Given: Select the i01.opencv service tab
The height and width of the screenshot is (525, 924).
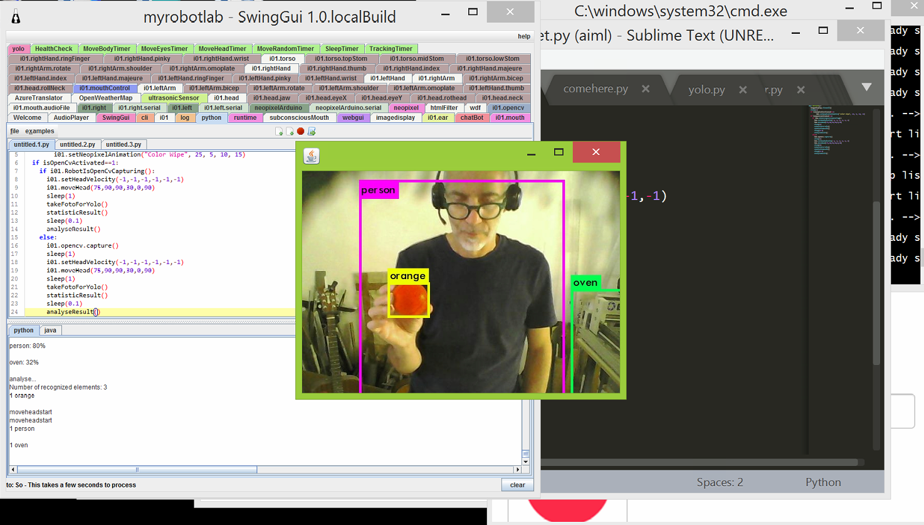Looking at the screenshot, I should point(508,108).
